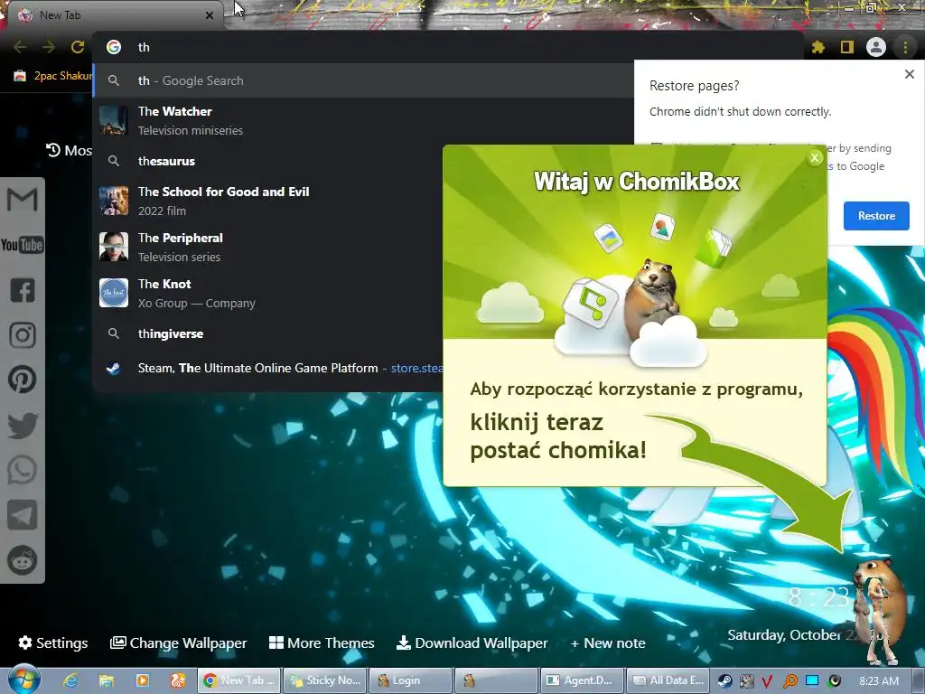Screen dimensions: 925x694
Task: Open UC Browser icon in taskbar
Action: coord(178,680)
